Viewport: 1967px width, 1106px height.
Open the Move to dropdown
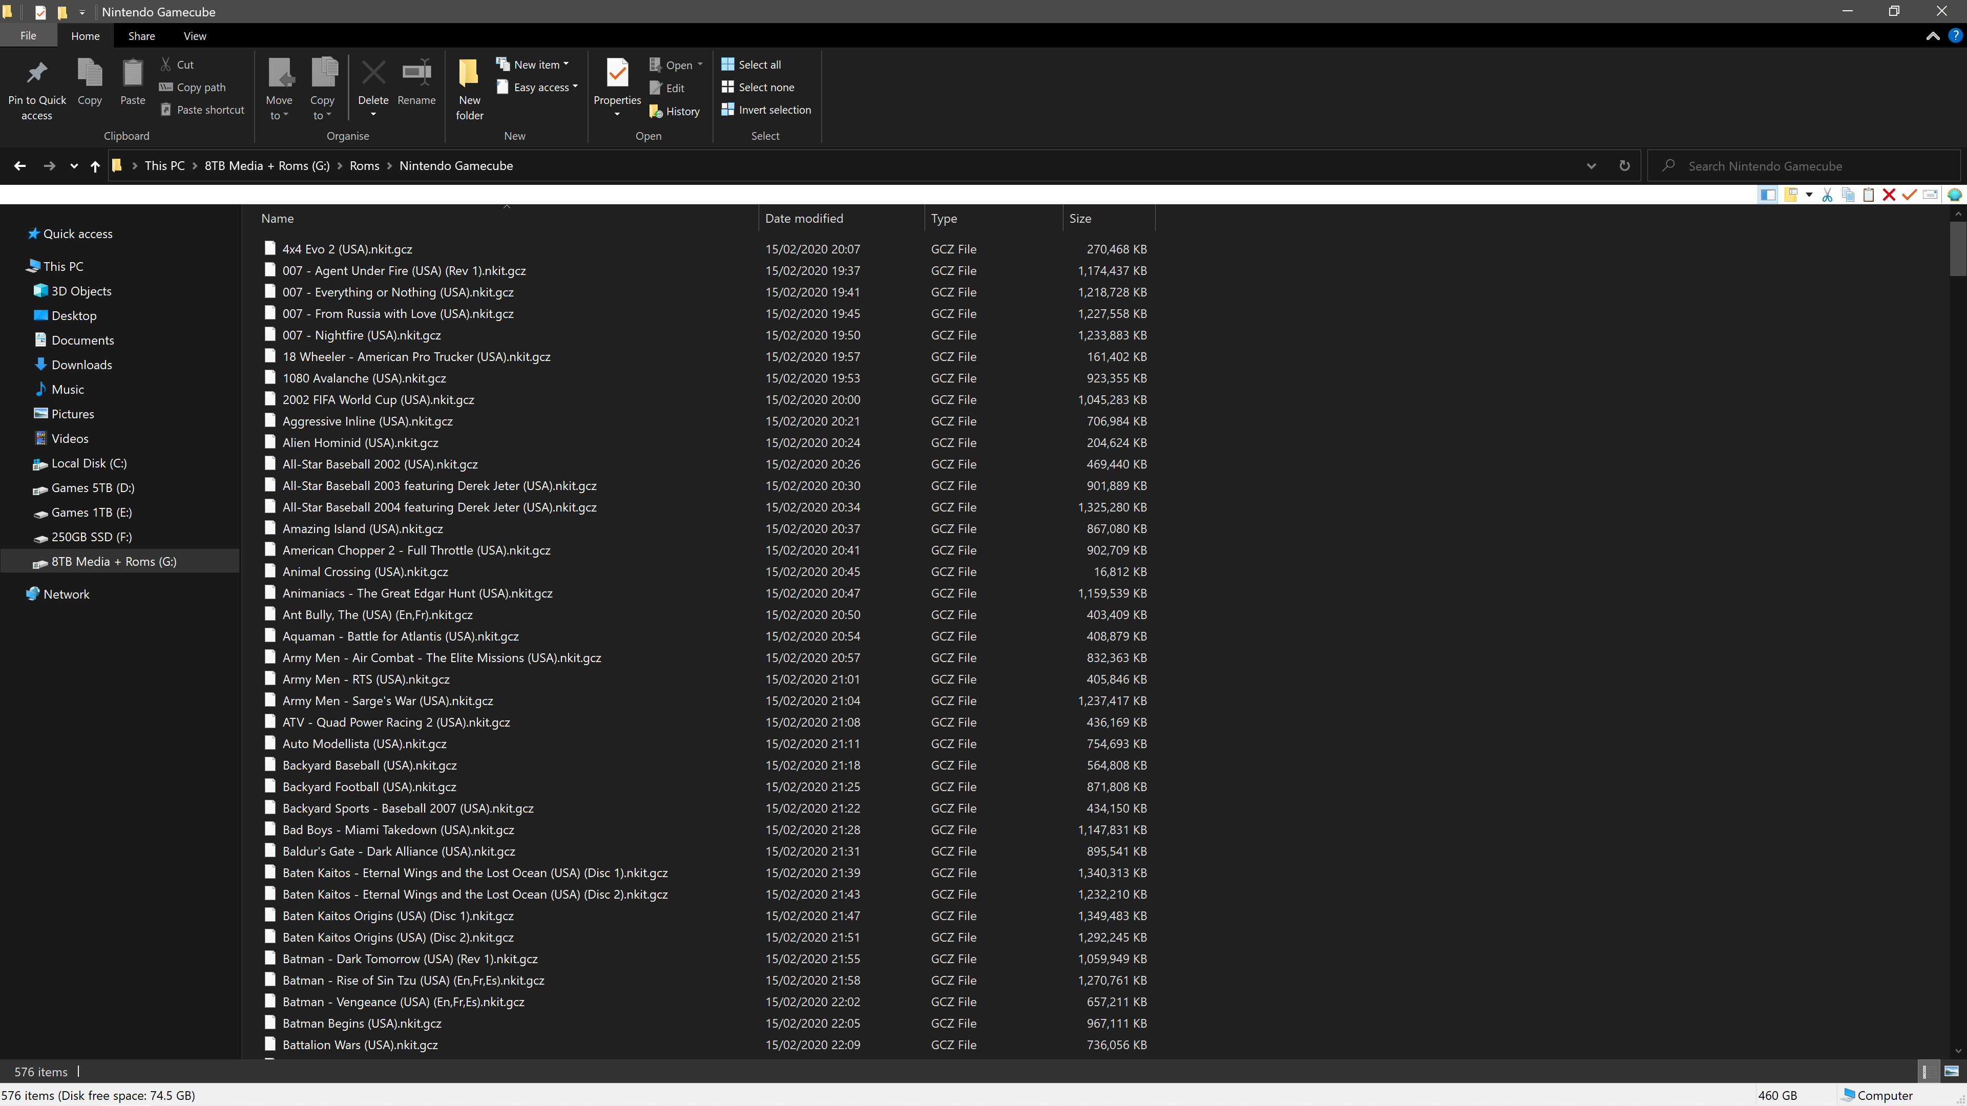279,89
